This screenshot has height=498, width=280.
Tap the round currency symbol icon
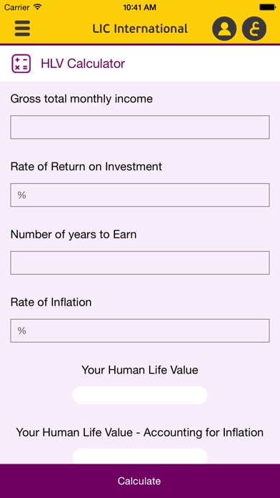[254, 29]
